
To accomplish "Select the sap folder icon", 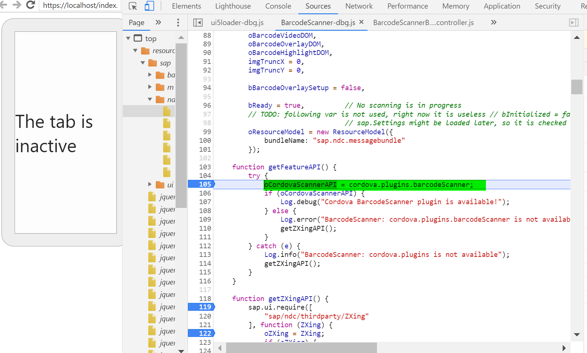I will (153, 63).
